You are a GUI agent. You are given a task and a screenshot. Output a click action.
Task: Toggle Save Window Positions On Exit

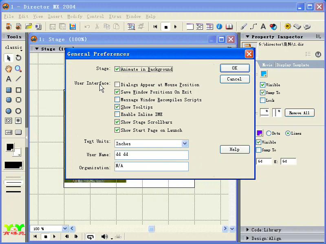coord(117,92)
